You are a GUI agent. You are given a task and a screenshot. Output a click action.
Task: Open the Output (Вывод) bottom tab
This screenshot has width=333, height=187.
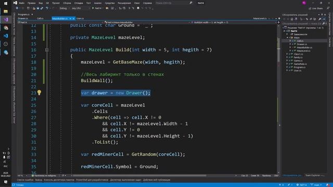tap(39, 180)
